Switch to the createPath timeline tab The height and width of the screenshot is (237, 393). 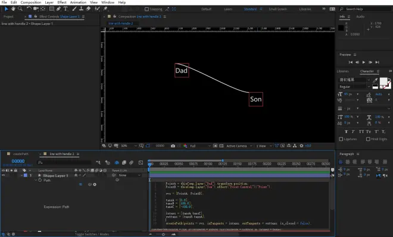tap(21, 154)
